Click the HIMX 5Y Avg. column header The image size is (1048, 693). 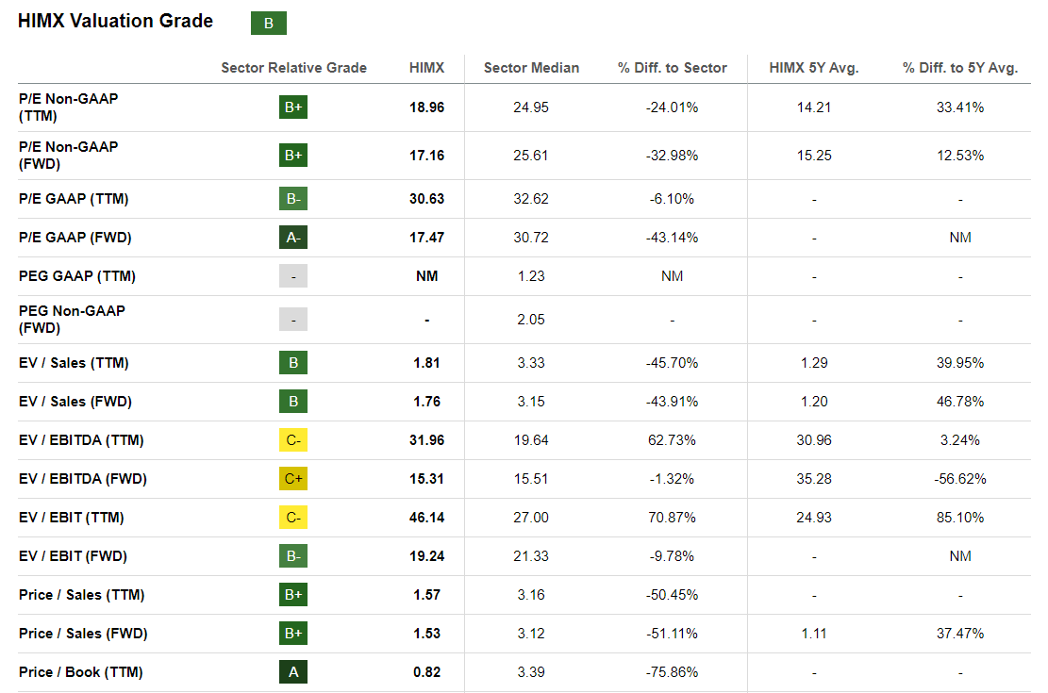(x=813, y=68)
